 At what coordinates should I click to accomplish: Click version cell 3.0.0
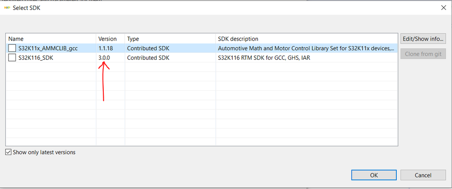104,58
